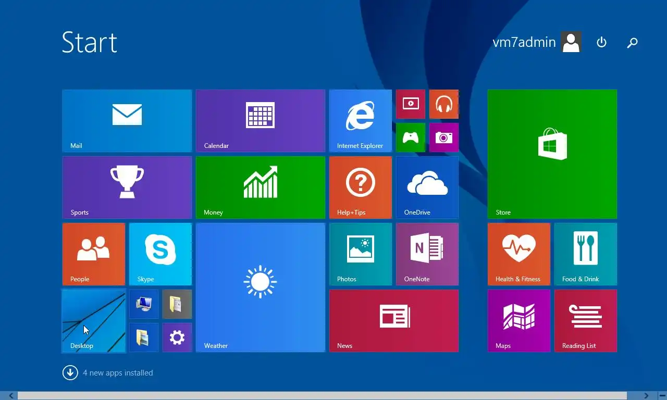
Task: Open the Store tile
Action: pos(552,154)
